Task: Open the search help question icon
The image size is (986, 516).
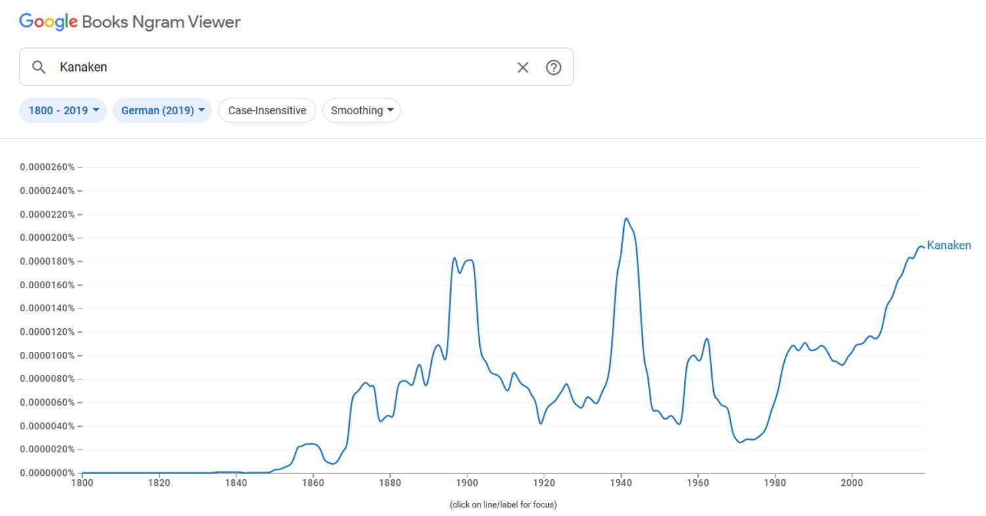Action: (x=553, y=67)
